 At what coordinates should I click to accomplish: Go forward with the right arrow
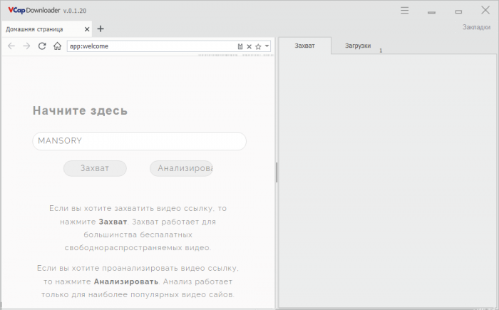pos(27,46)
